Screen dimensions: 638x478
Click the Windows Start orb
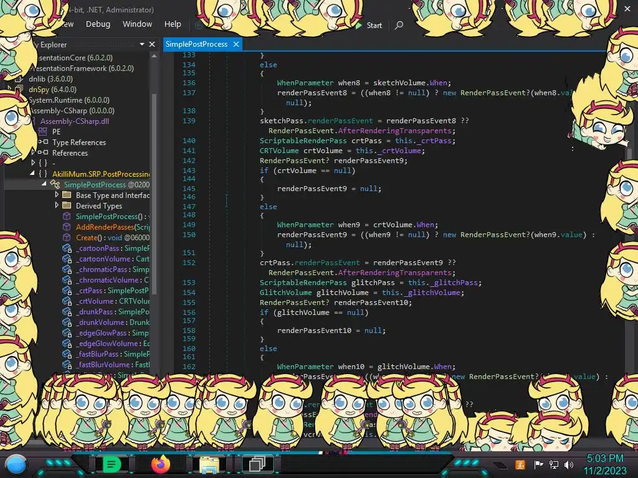[16, 464]
